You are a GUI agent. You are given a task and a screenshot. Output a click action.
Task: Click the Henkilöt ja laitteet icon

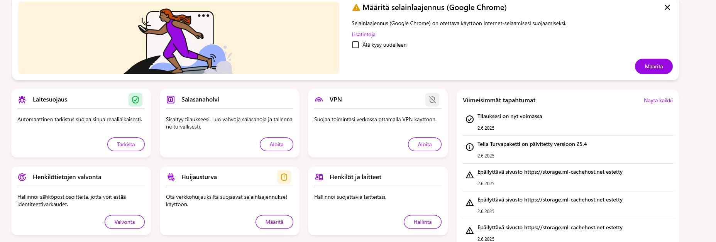click(x=319, y=177)
